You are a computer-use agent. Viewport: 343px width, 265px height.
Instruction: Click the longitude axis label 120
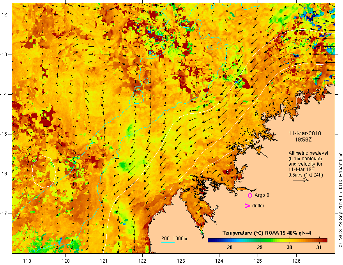point(65,261)
